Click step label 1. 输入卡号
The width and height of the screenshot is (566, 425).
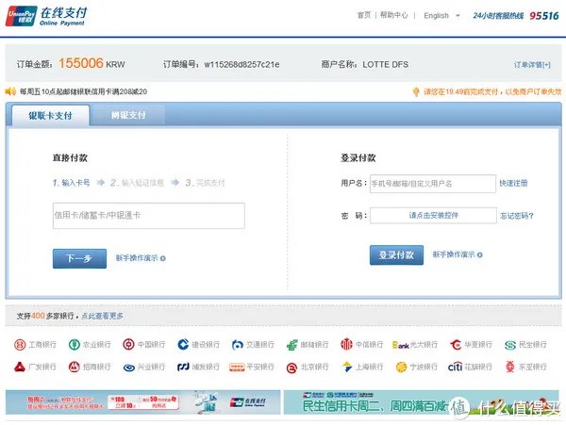(x=71, y=183)
